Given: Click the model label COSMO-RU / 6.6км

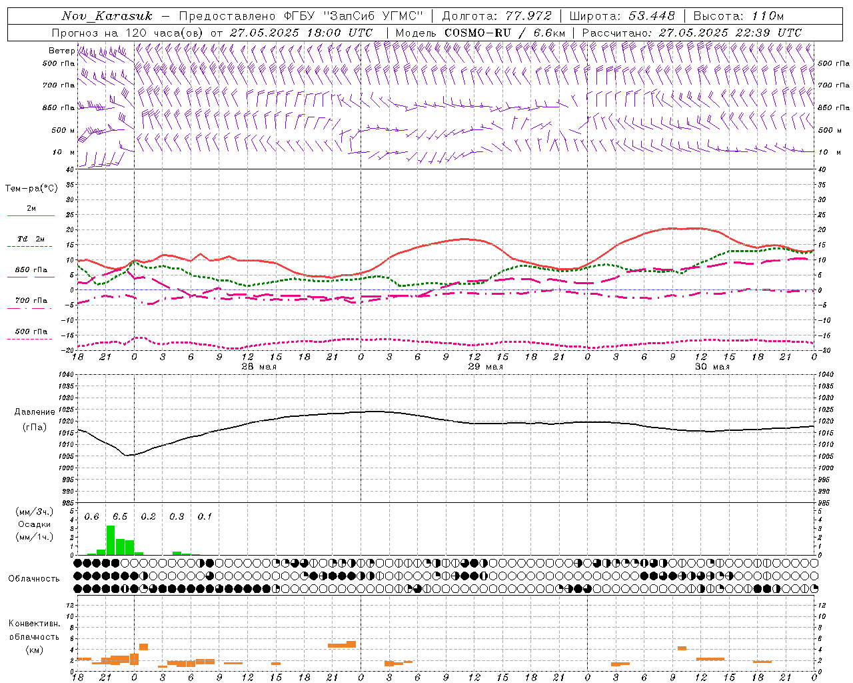Looking at the screenshot, I should click(x=505, y=33).
